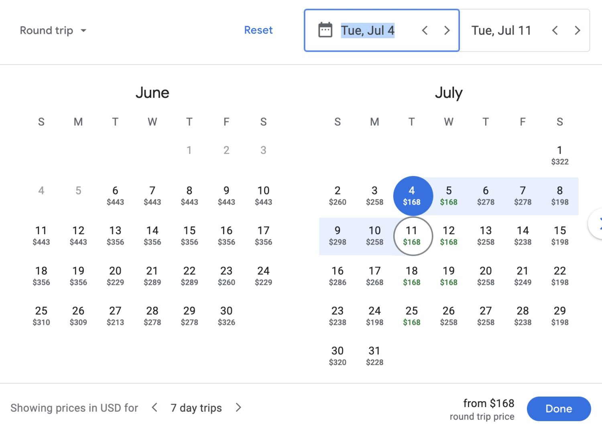
Task: Select the selected July 4 departure date
Action: 412,195
